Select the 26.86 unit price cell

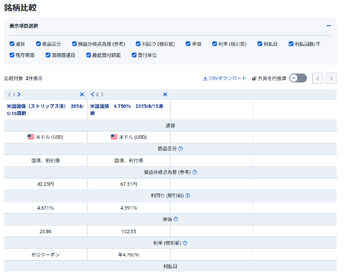click(x=45, y=231)
